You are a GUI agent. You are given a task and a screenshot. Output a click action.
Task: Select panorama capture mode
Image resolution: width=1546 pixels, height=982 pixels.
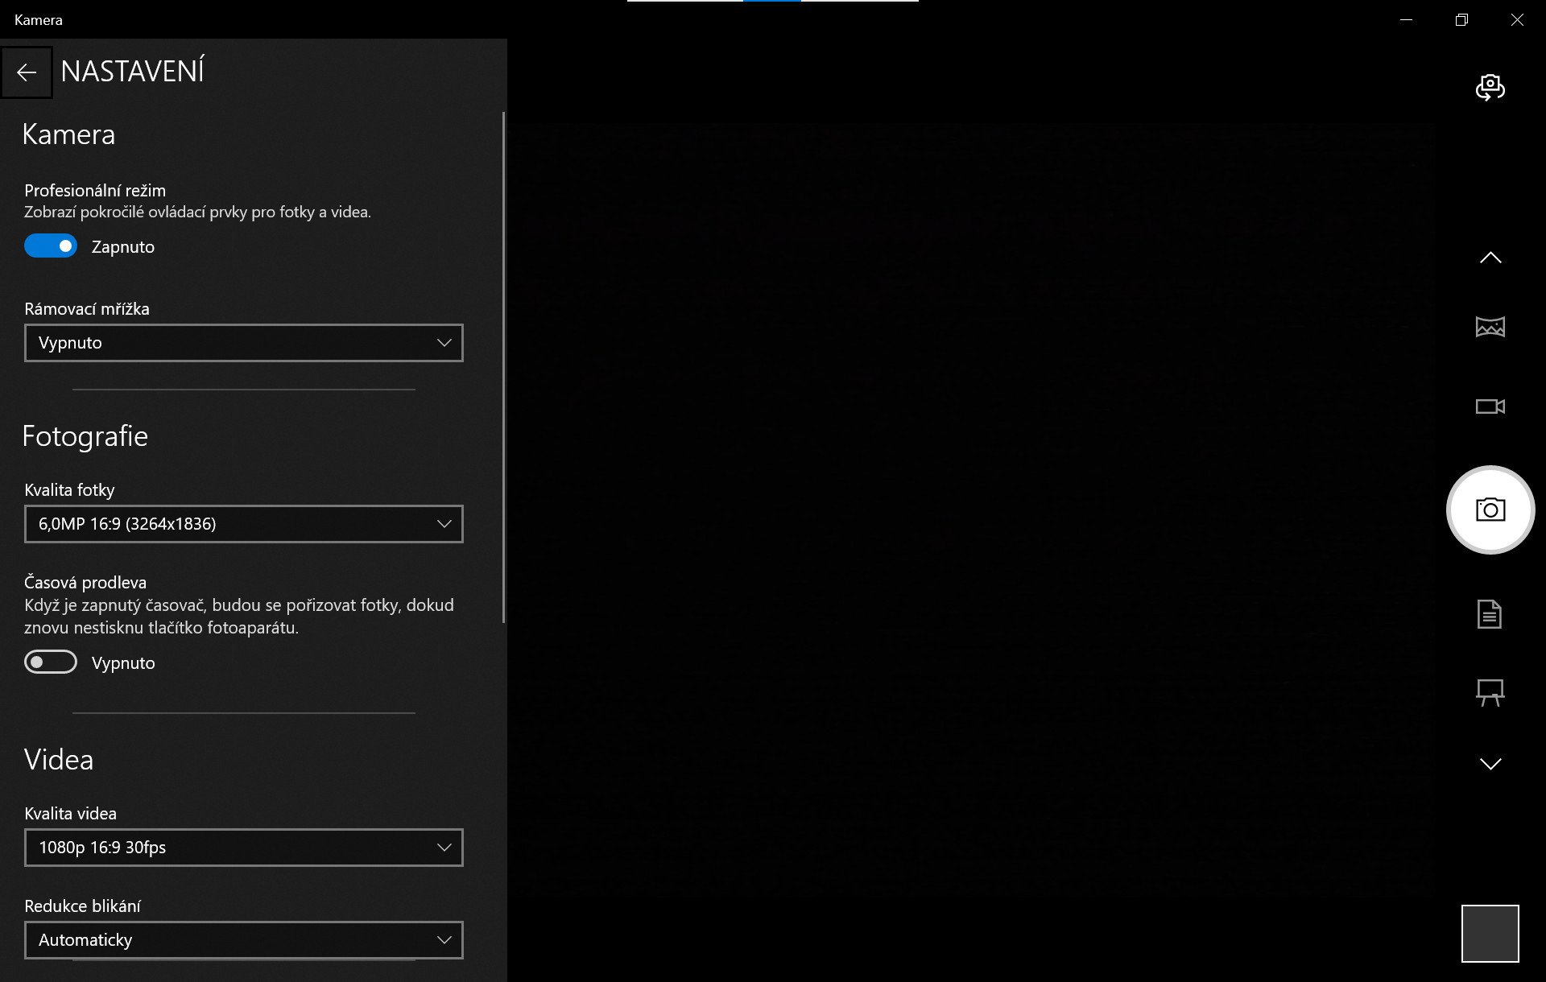click(1490, 327)
